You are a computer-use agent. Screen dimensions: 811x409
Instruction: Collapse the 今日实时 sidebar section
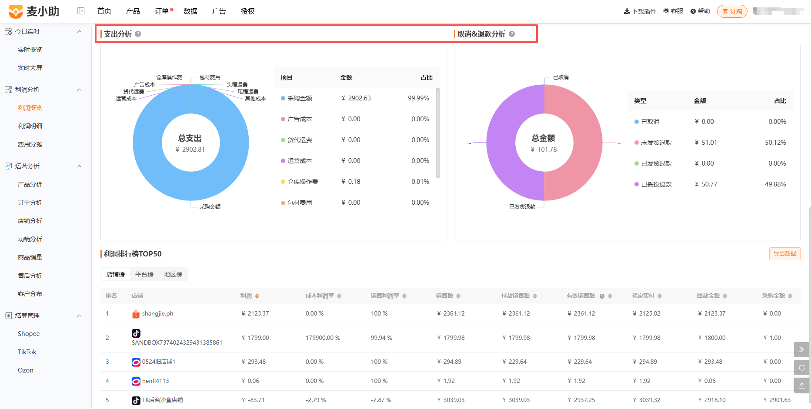click(79, 31)
